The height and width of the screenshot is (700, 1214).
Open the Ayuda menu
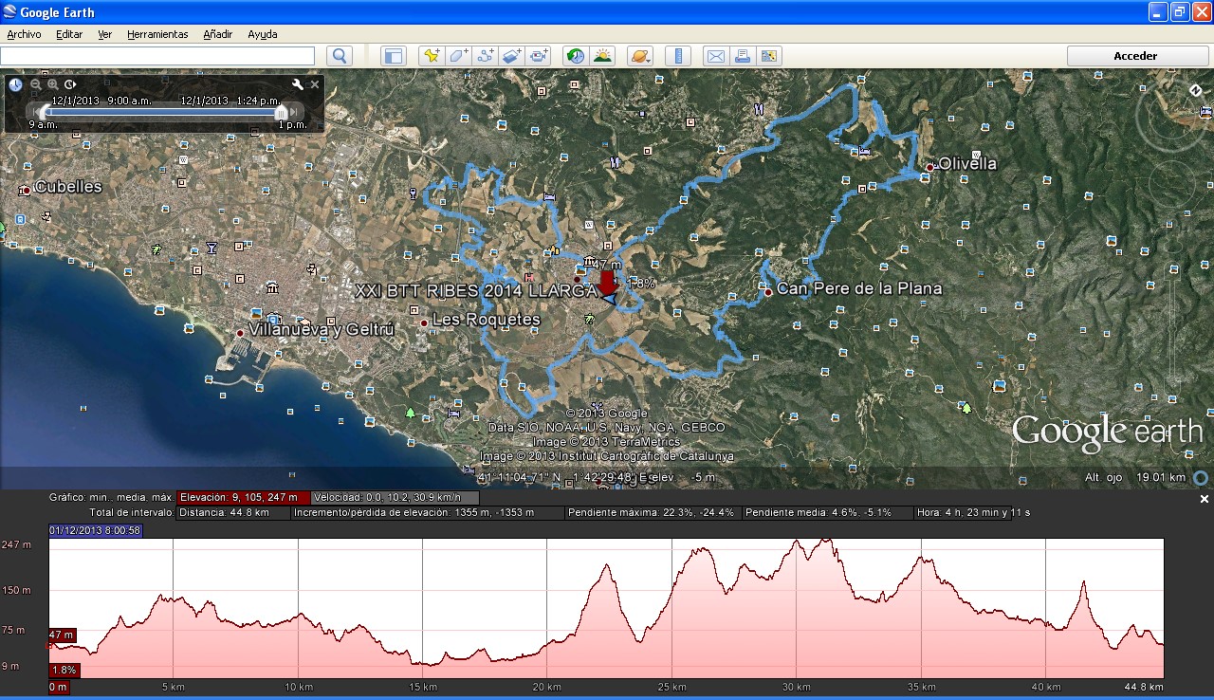[x=263, y=34]
